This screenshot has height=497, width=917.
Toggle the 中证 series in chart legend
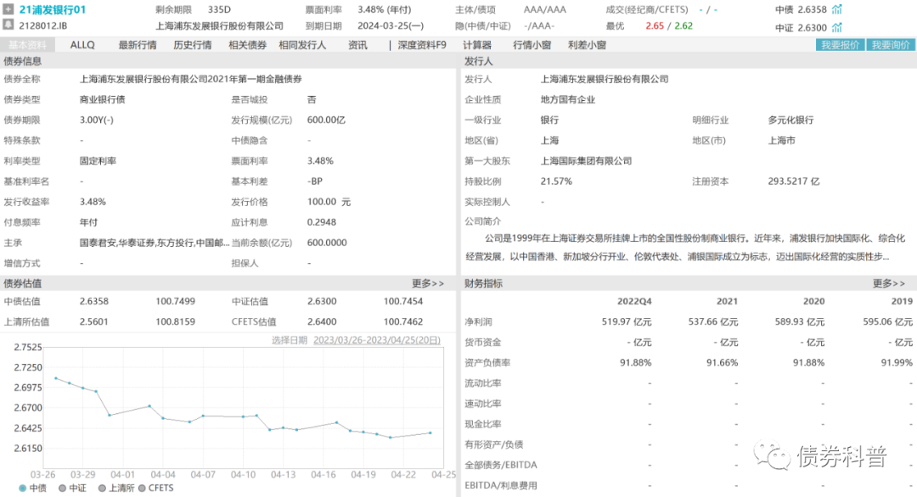[72, 488]
